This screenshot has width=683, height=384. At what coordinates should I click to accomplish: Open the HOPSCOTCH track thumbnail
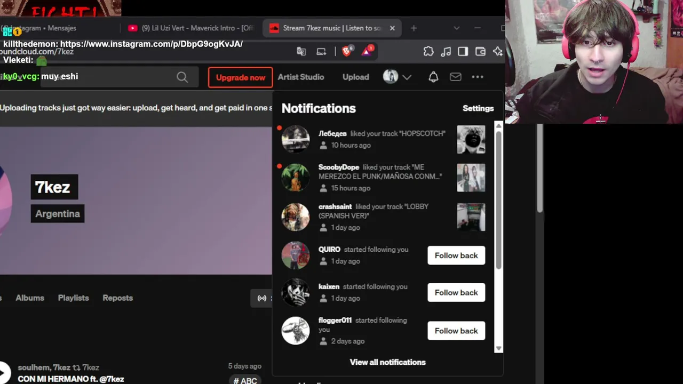pyautogui.click(x=471, y=139)
